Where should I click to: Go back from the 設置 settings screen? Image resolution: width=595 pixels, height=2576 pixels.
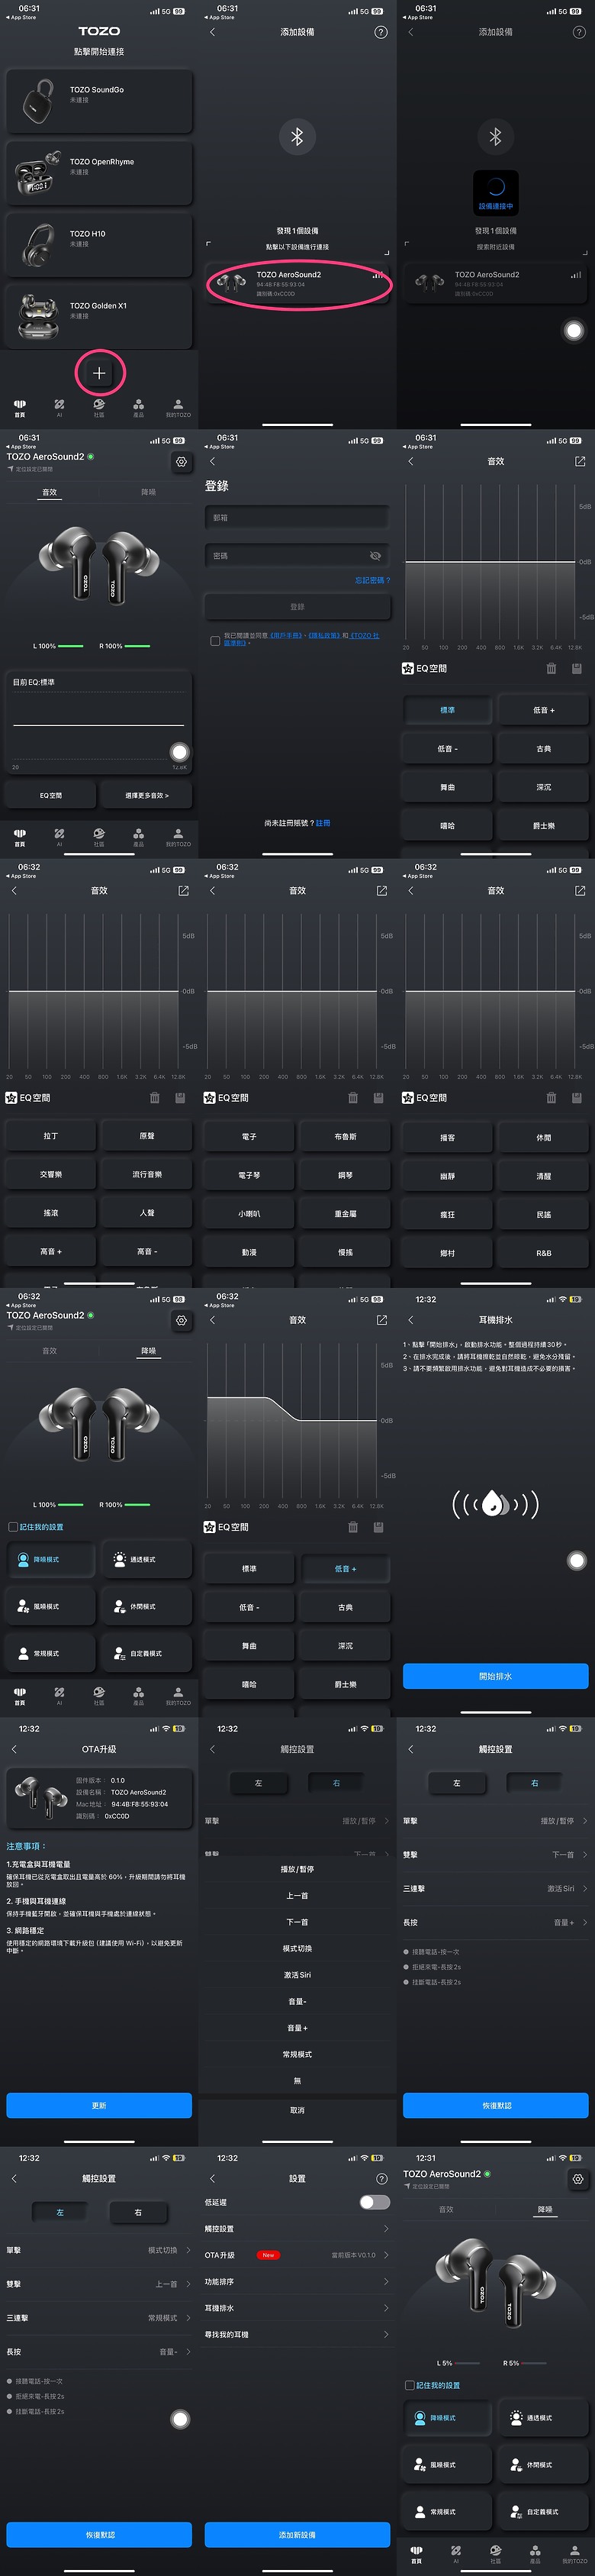pos(213,2178)
